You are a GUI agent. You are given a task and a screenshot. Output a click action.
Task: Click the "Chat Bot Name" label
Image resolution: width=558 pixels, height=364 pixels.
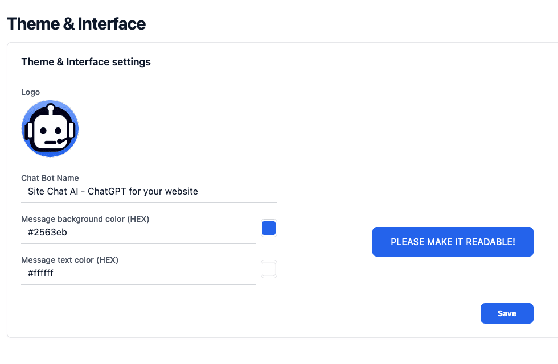pos(50,178)
